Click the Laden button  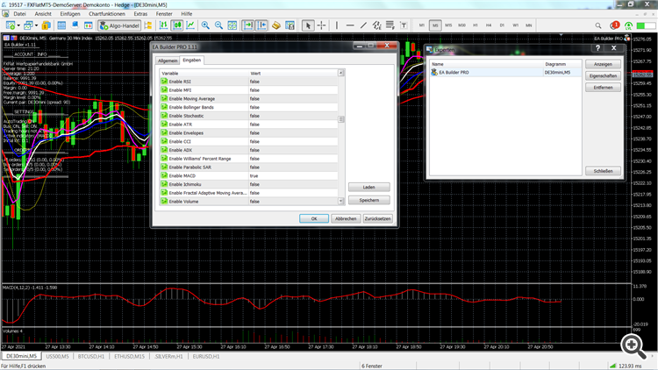(x=368, y=187)
